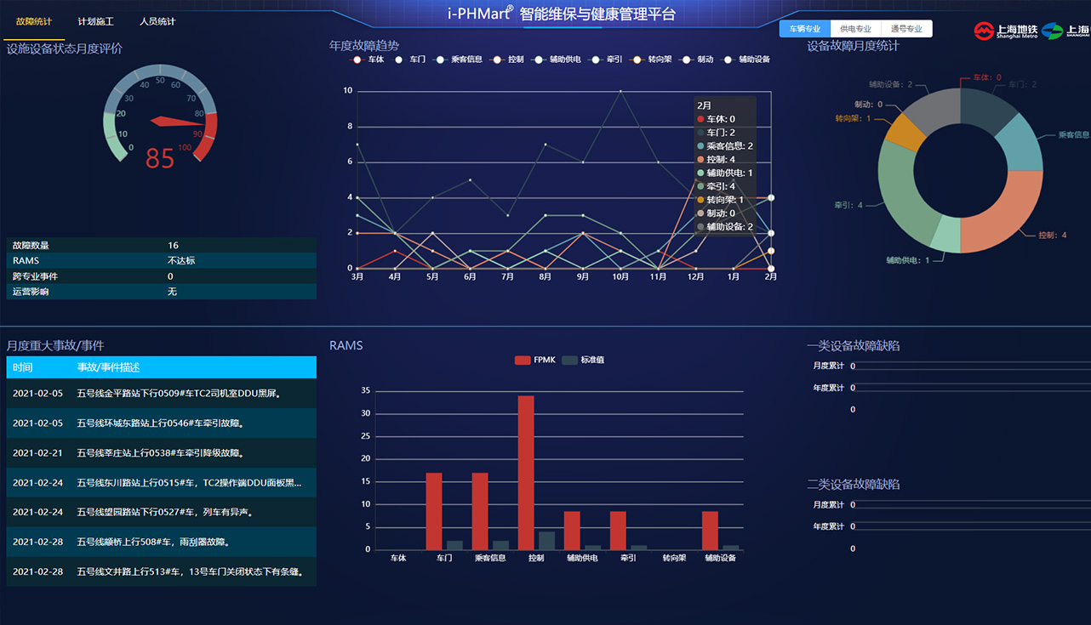This screenshot has width=1091, height=625.
Task: Select the 车辆专业 tab
Action: tap(804, 29)
